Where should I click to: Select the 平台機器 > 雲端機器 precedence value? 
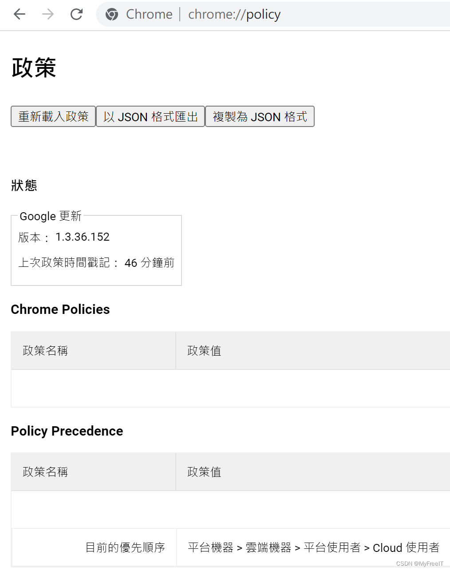coord(313,547)
